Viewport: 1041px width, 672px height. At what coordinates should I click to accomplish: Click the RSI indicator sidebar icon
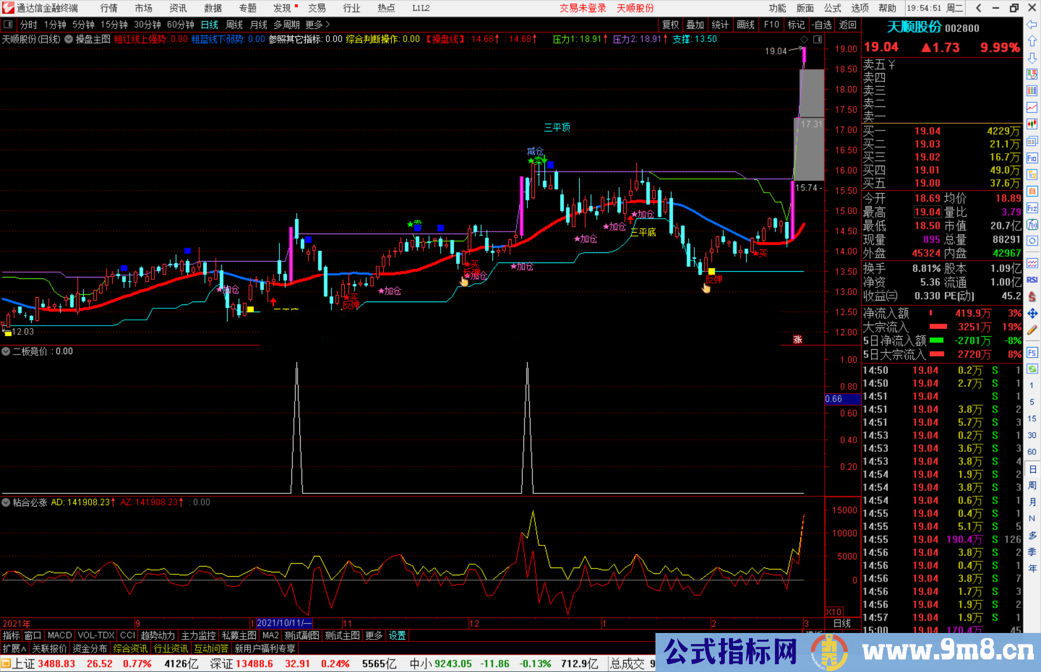click(1032, 280)
